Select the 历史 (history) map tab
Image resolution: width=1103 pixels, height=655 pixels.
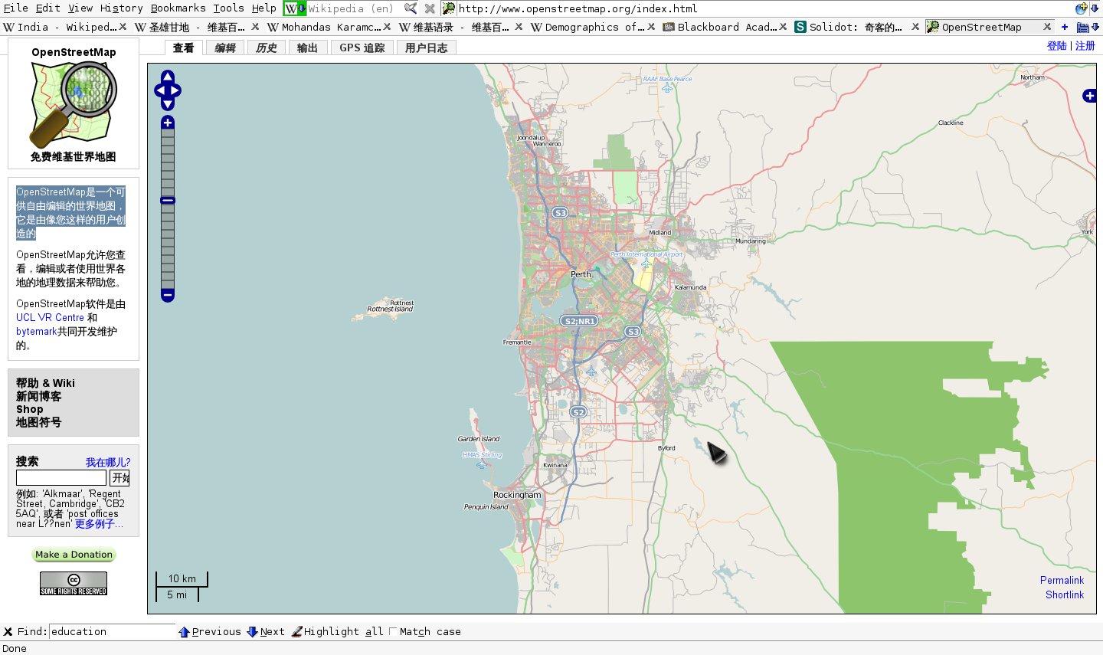(267, 47)
